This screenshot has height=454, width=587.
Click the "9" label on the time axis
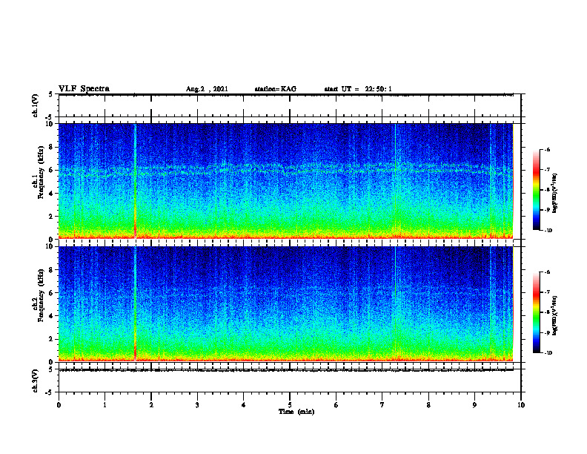coord(474,405)
